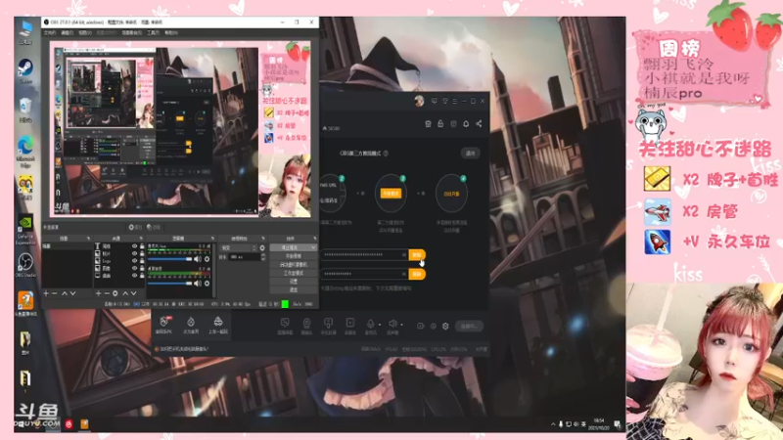Pop out the Sources dock panel
Screen dimensions: 783x440
coord(141,238)
